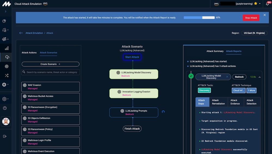
Task: Open the AWS account dropdown arrow
Action: point(260,4)
